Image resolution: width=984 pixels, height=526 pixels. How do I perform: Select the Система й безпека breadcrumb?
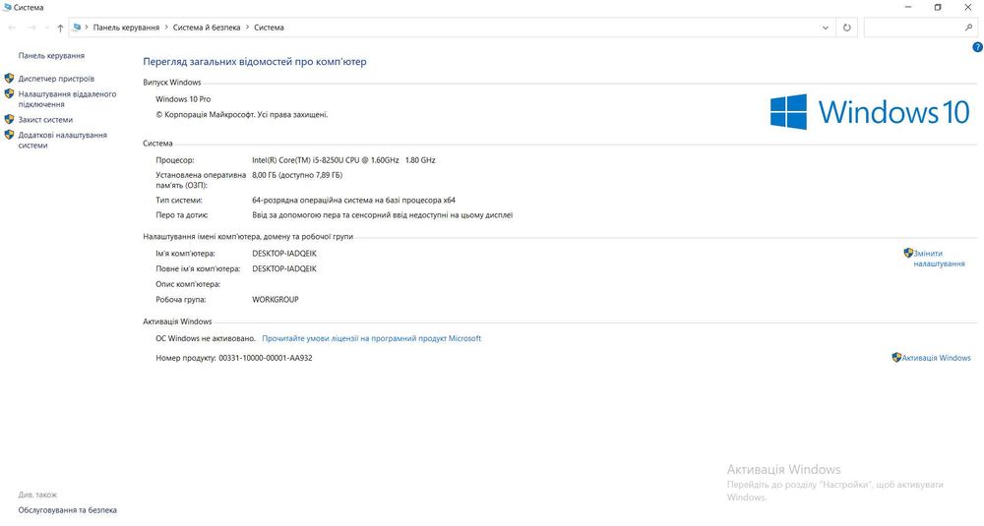point(206,28)
